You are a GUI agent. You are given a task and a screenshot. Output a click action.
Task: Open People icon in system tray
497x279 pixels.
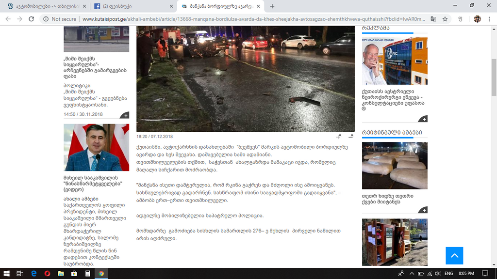point(401,273)
